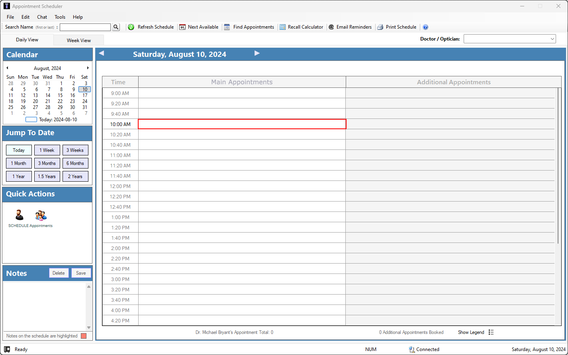
Task: Click the red notes highlight color swatch
Action: point(84,336)
